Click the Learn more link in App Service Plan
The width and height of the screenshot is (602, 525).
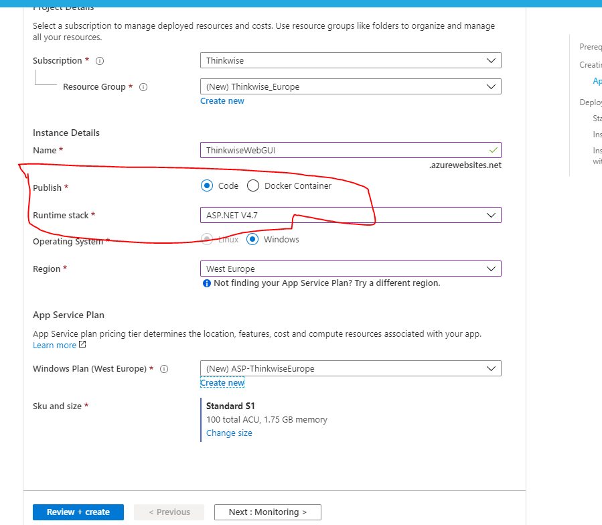click(x=54, y=344)
